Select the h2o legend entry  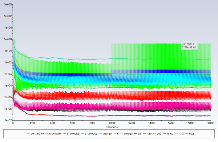click(147, 134)
